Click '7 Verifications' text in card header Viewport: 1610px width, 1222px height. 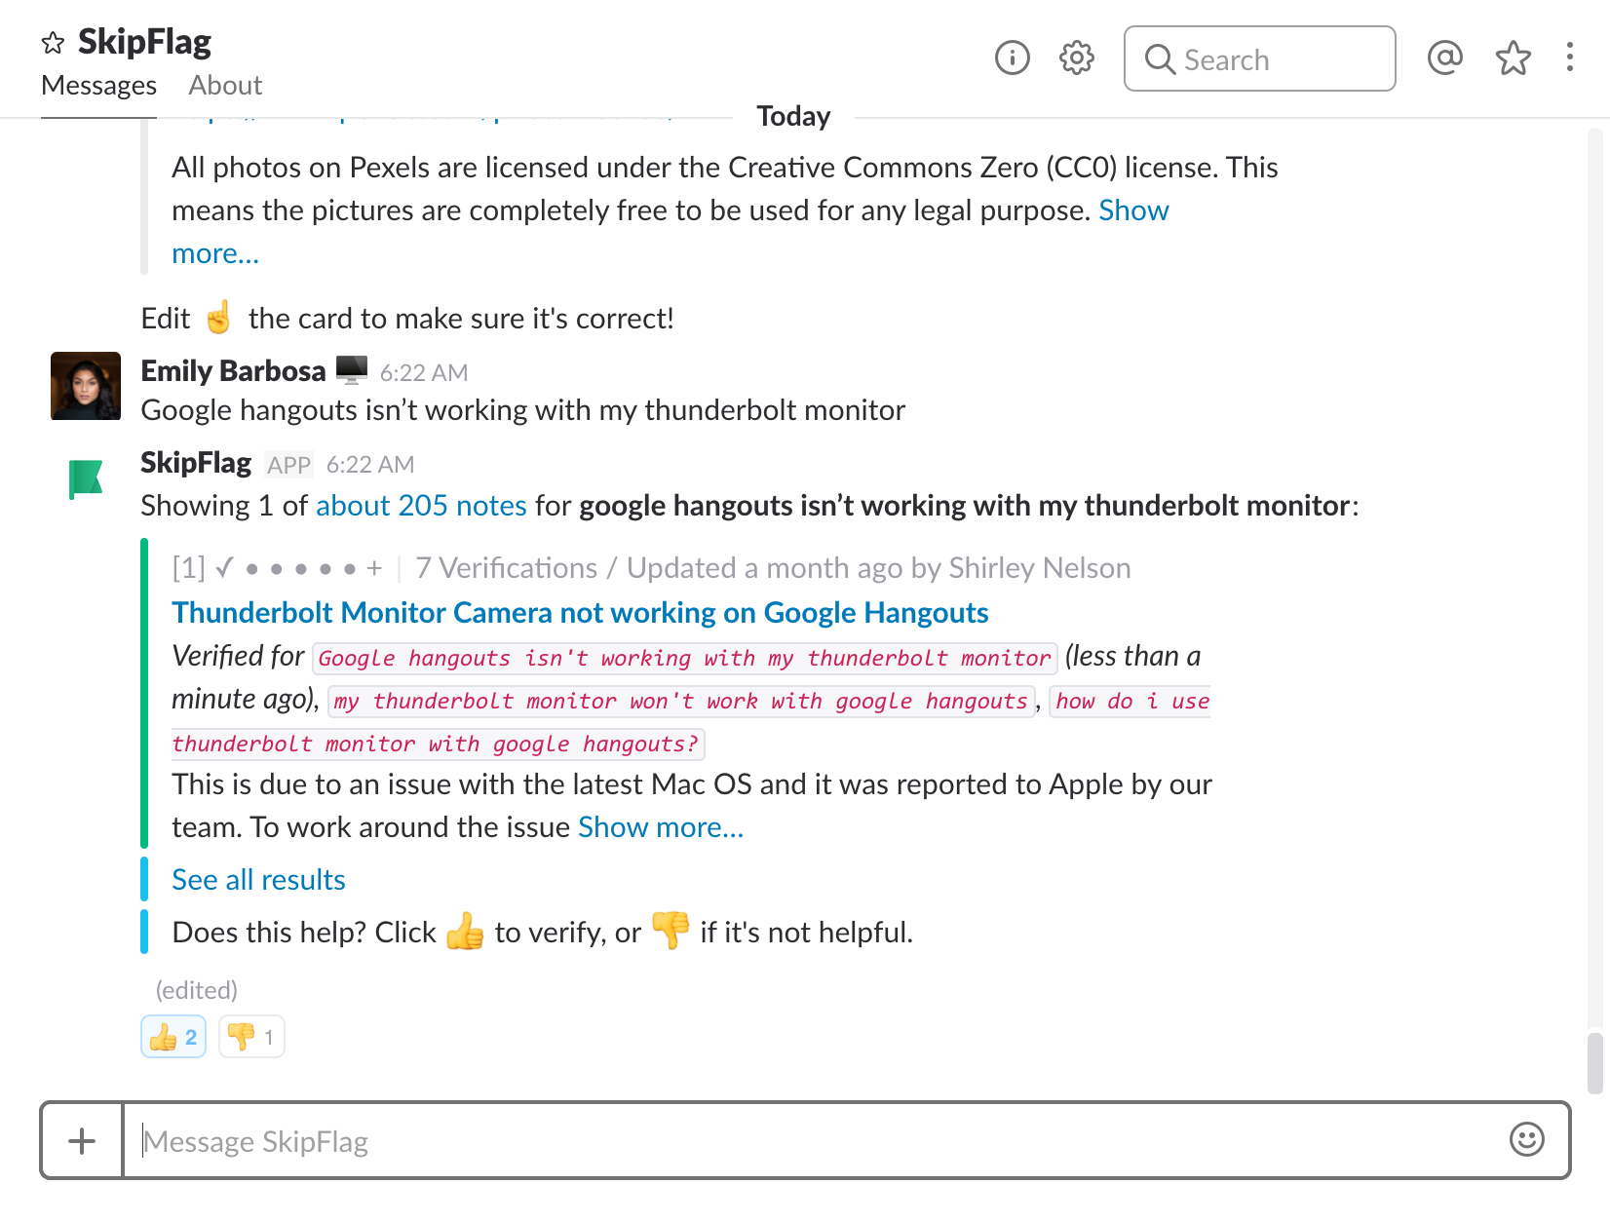coord(507,568)
